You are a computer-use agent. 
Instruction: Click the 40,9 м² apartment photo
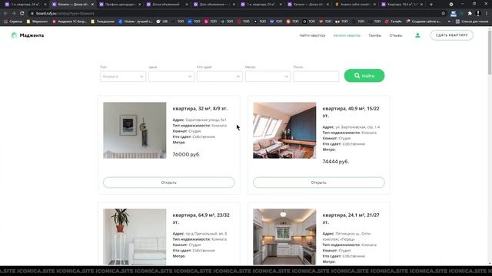coord(284,130)
